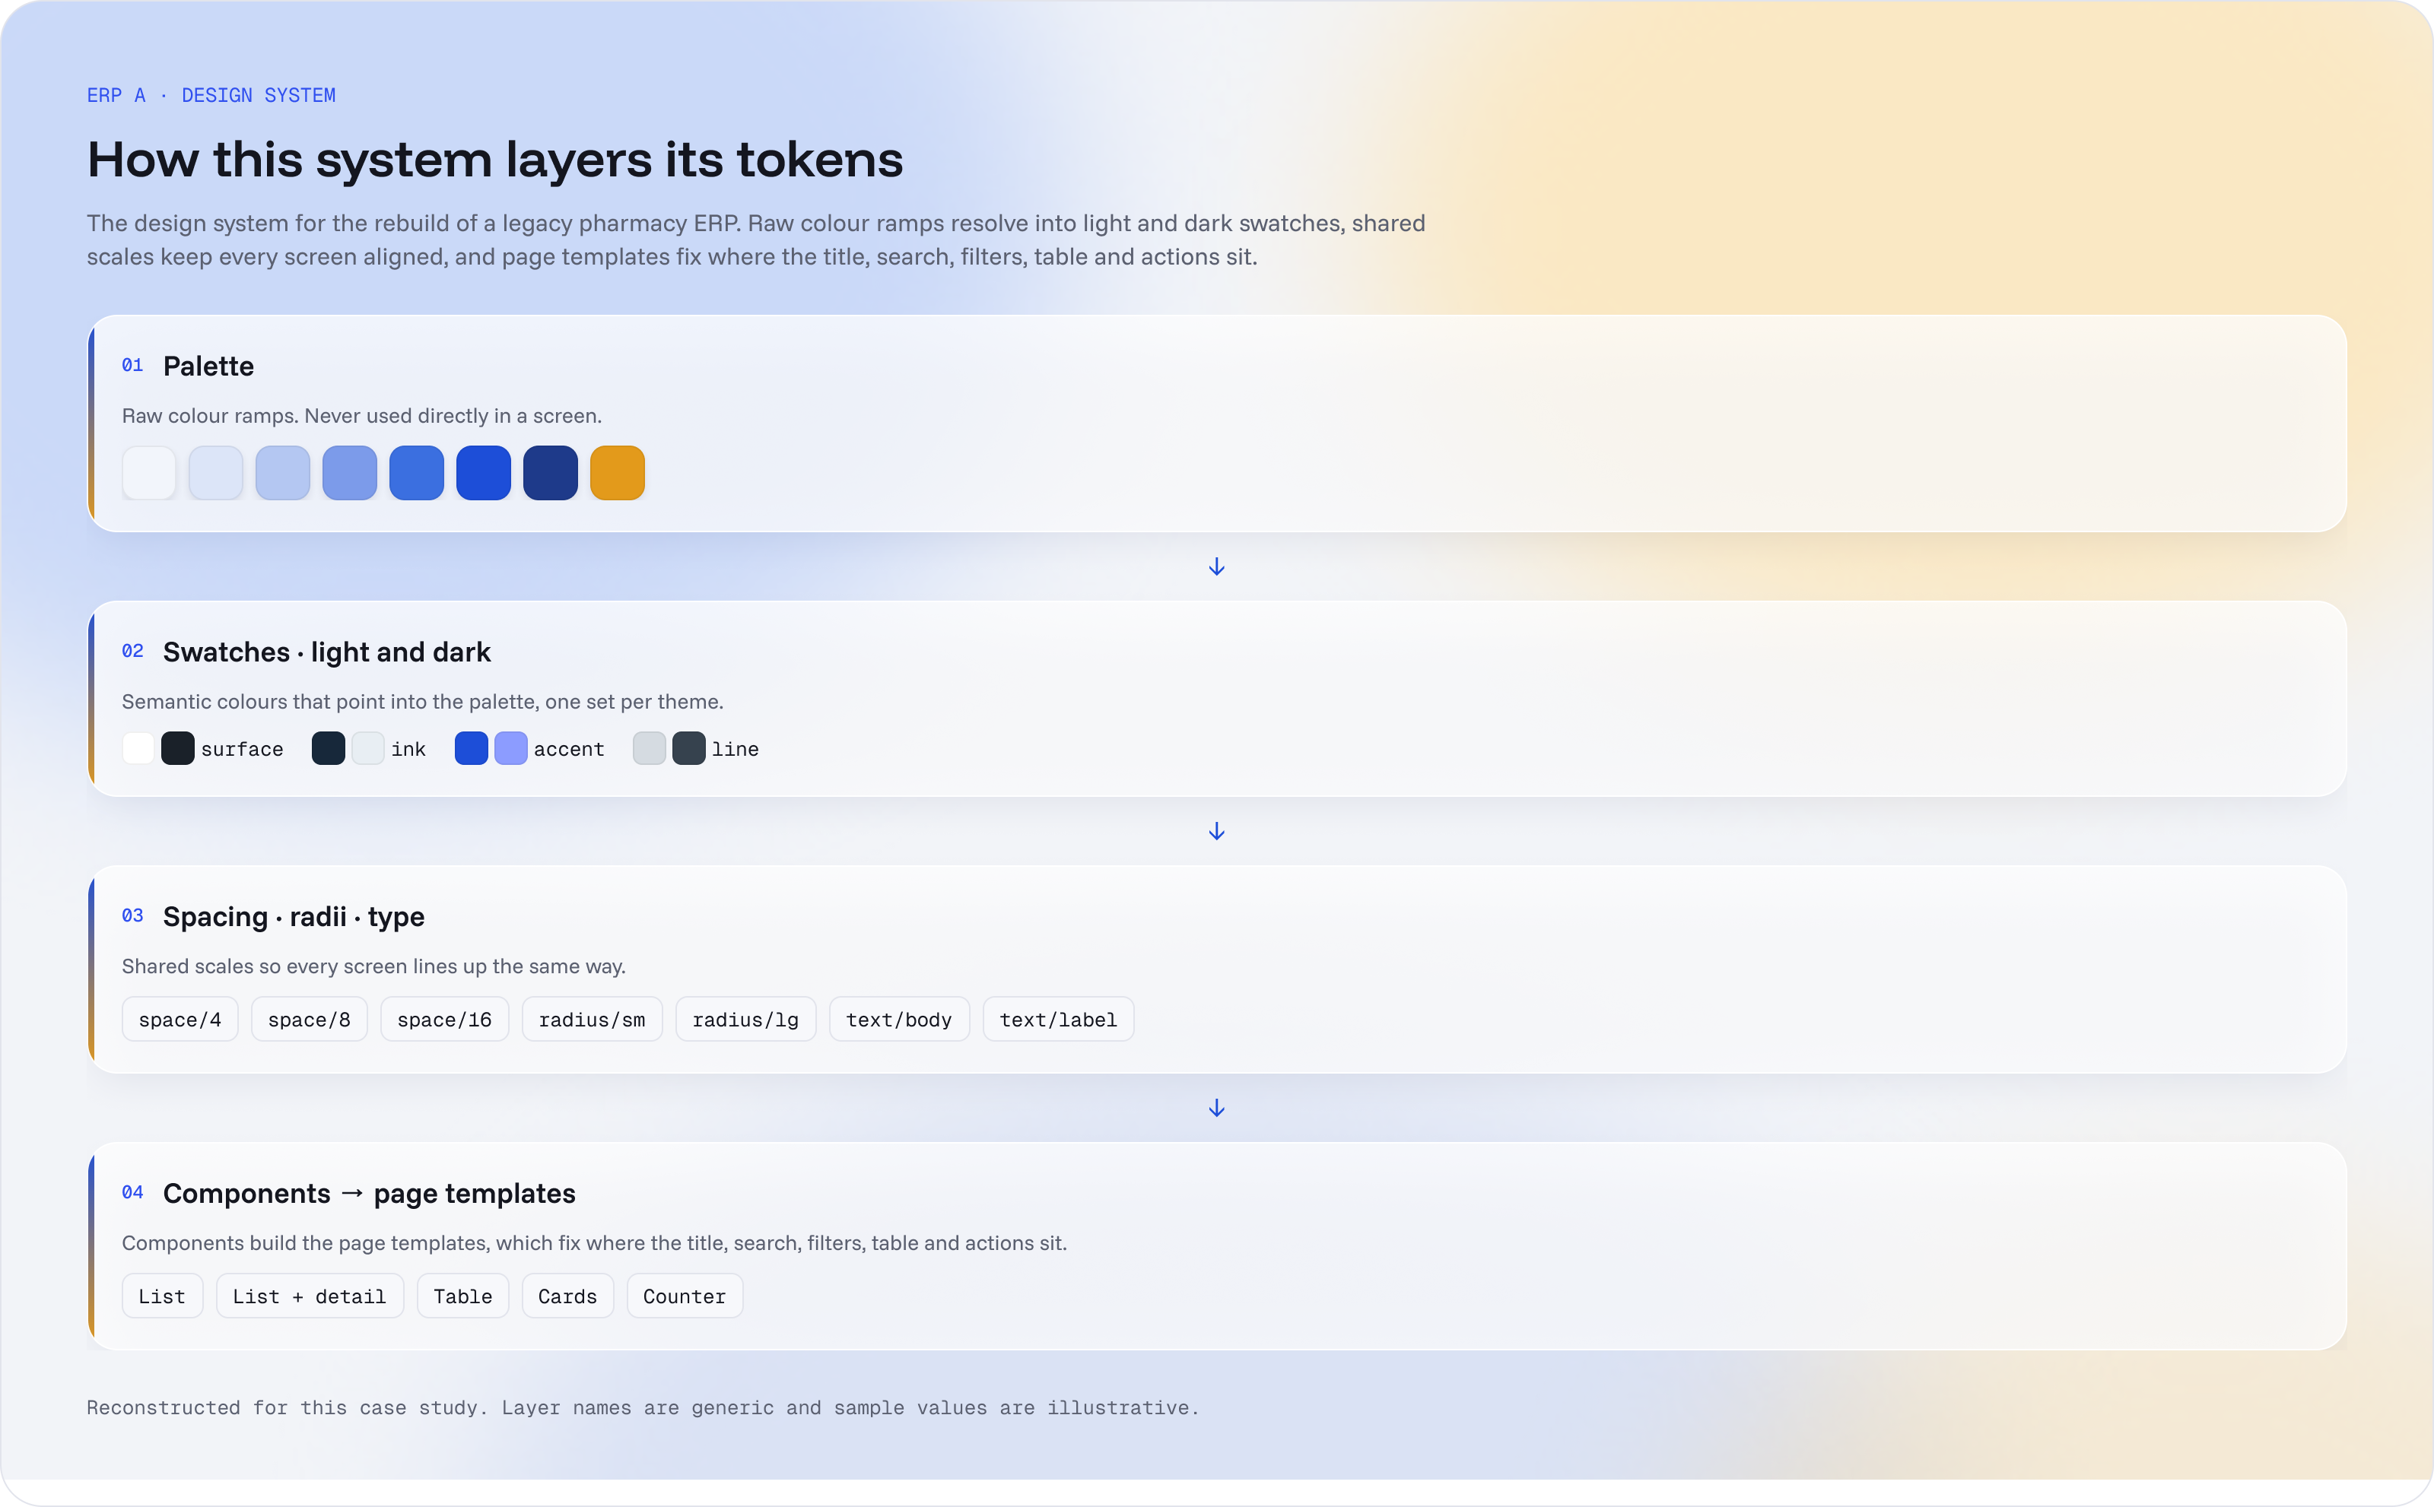The height and width of the screenshot is (1507, 2434).
Task: Select the light grey line swatch
Action: pyautogui.click(x=649, y=748)
